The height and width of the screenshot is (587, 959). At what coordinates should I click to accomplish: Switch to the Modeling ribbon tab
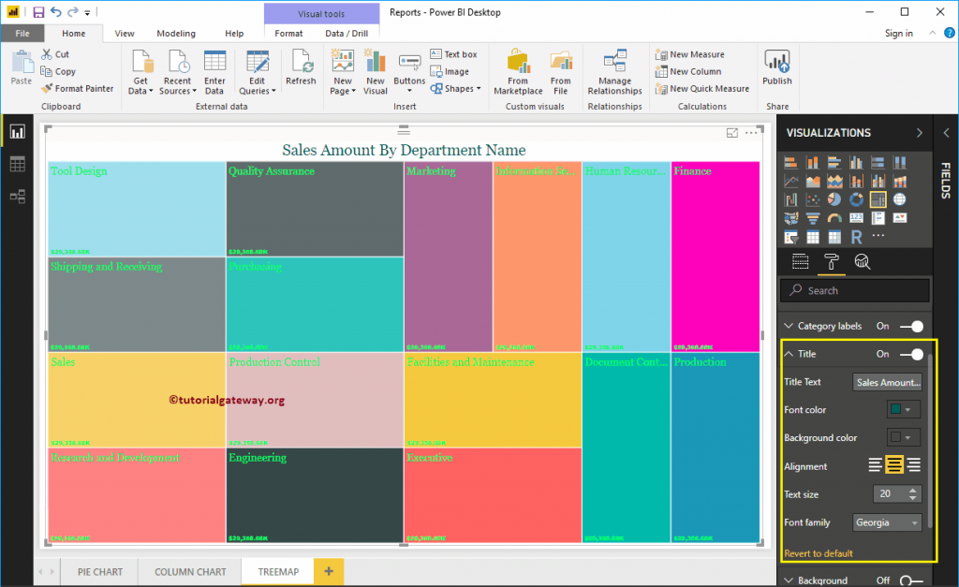coord(176,32)
